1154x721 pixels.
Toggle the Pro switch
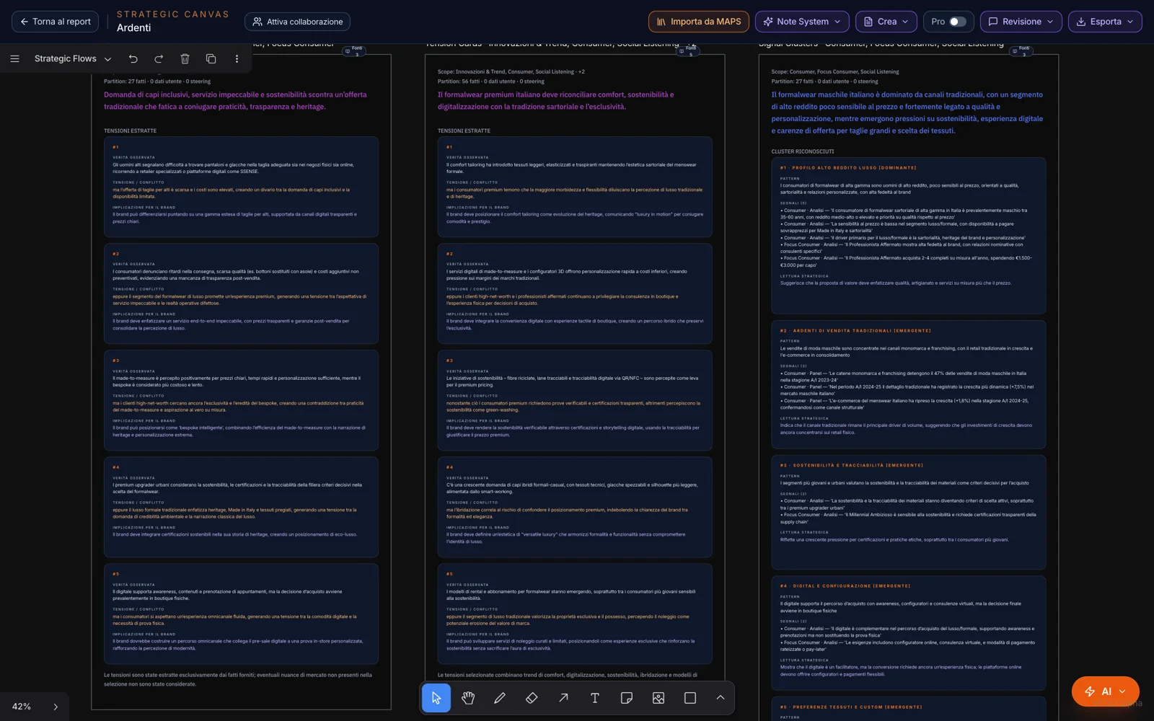tap(957, 22)
